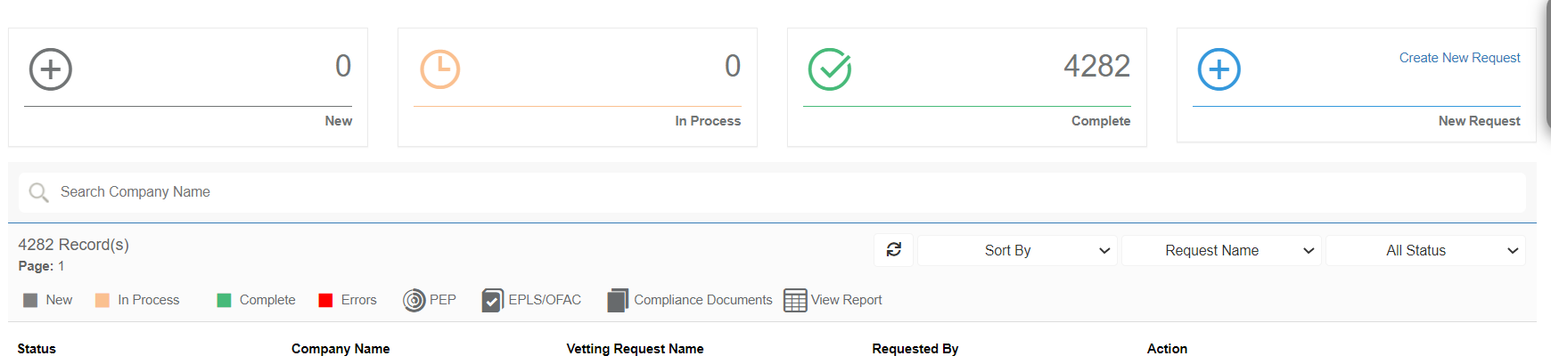Open the Sort By dropdown
Viewport: 1551px width, 364px height.
pos(1017,251)
